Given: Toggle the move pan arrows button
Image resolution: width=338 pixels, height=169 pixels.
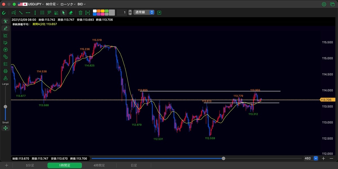Looking at the screenshot, I should 5,128.
